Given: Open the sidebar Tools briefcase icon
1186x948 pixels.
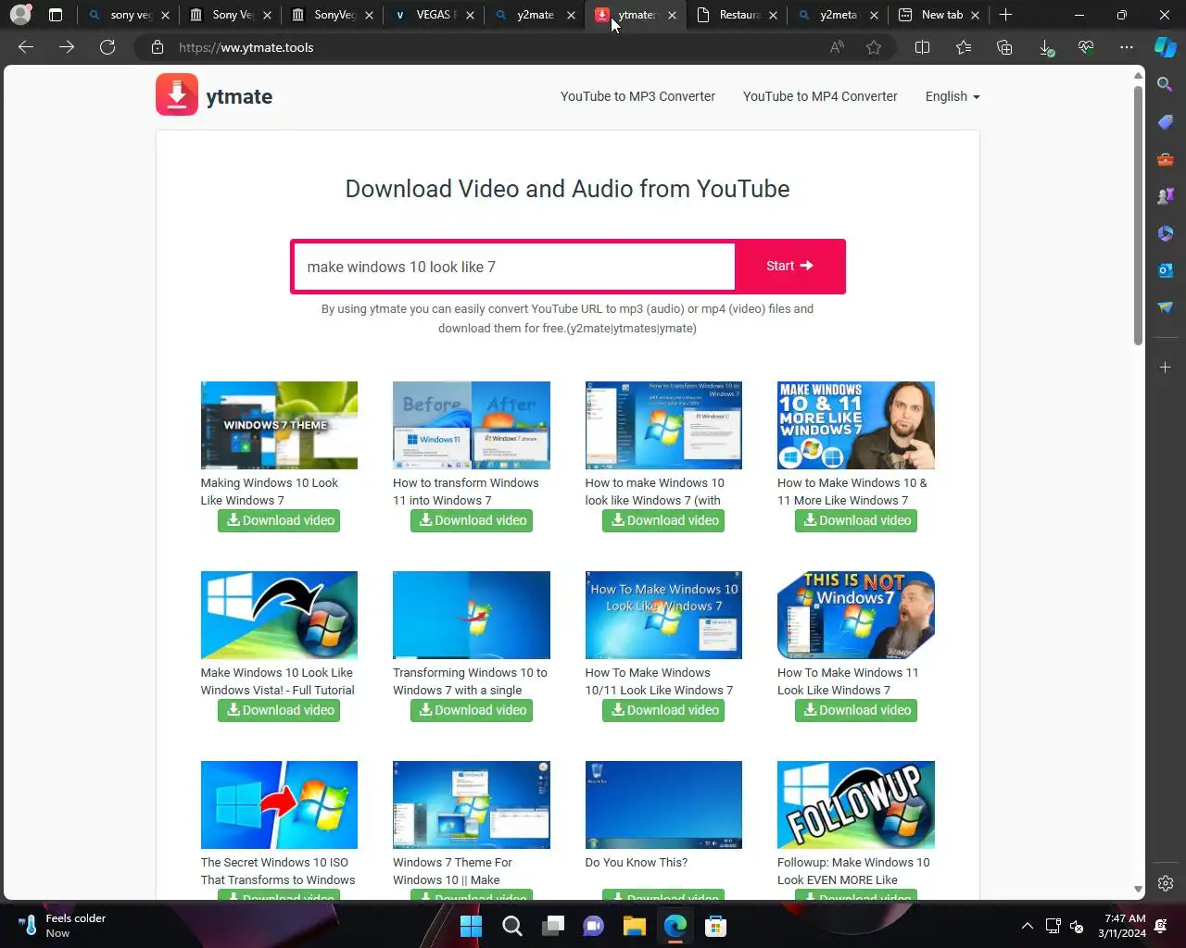Looking at the screenshot, I should [1166, 159].
